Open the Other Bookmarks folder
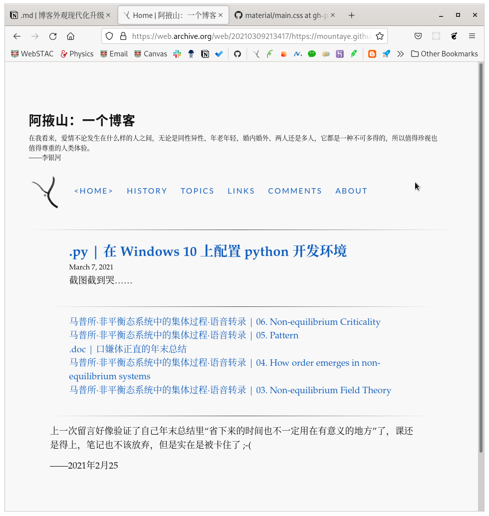489x516 pixels. (444, 54)
